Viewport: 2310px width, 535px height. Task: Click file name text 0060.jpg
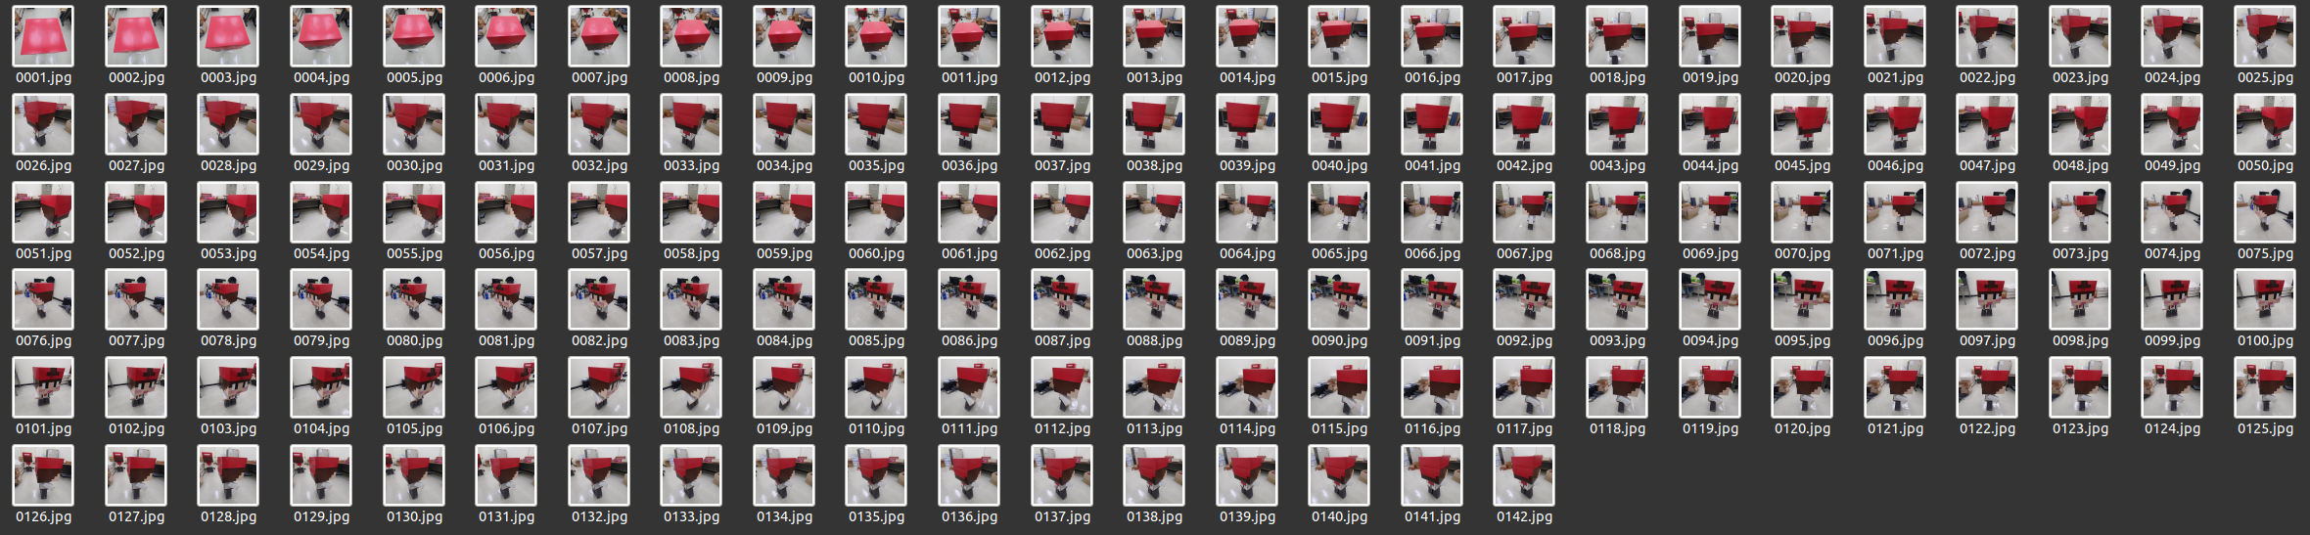pos(876,253)
